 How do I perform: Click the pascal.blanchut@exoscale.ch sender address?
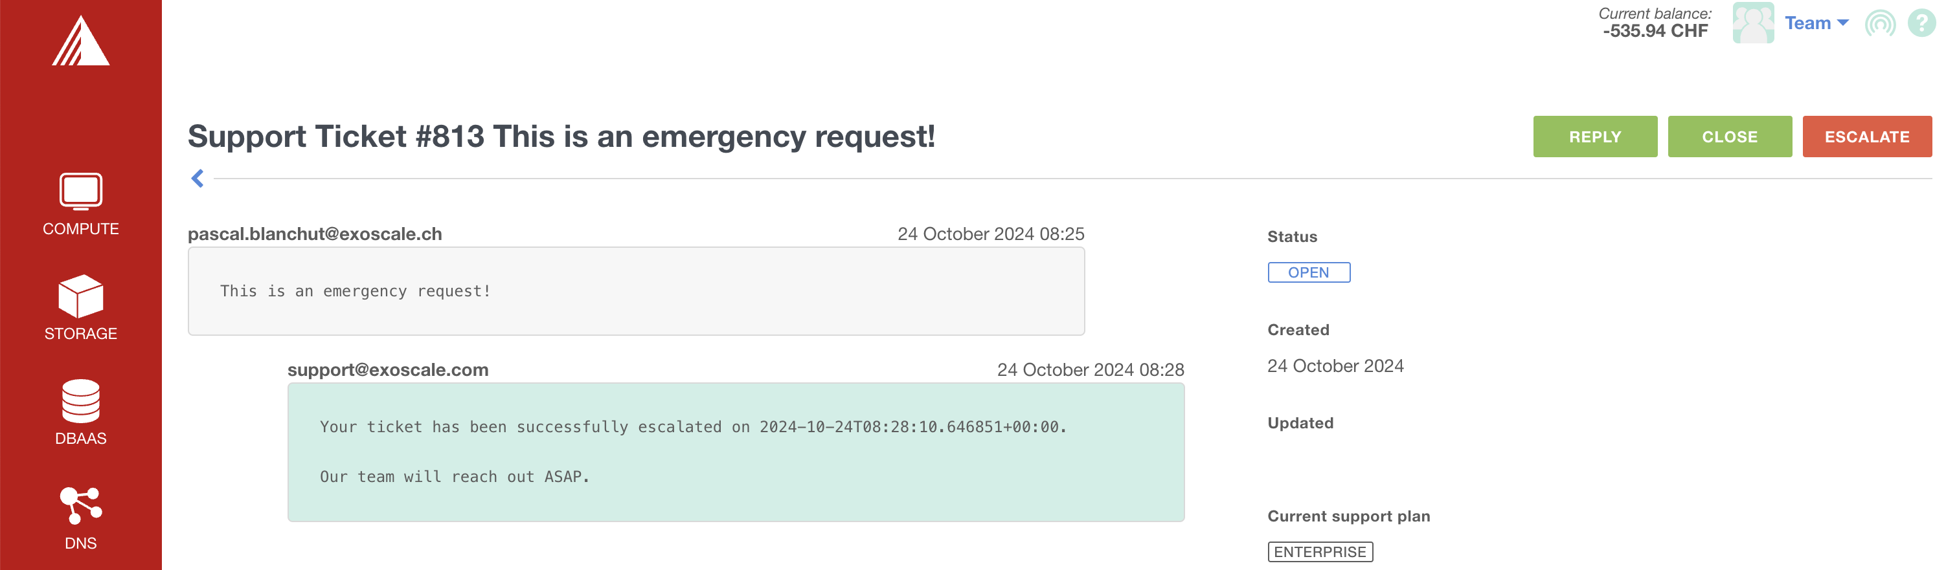pyautogui.click(x=315, y=234)
